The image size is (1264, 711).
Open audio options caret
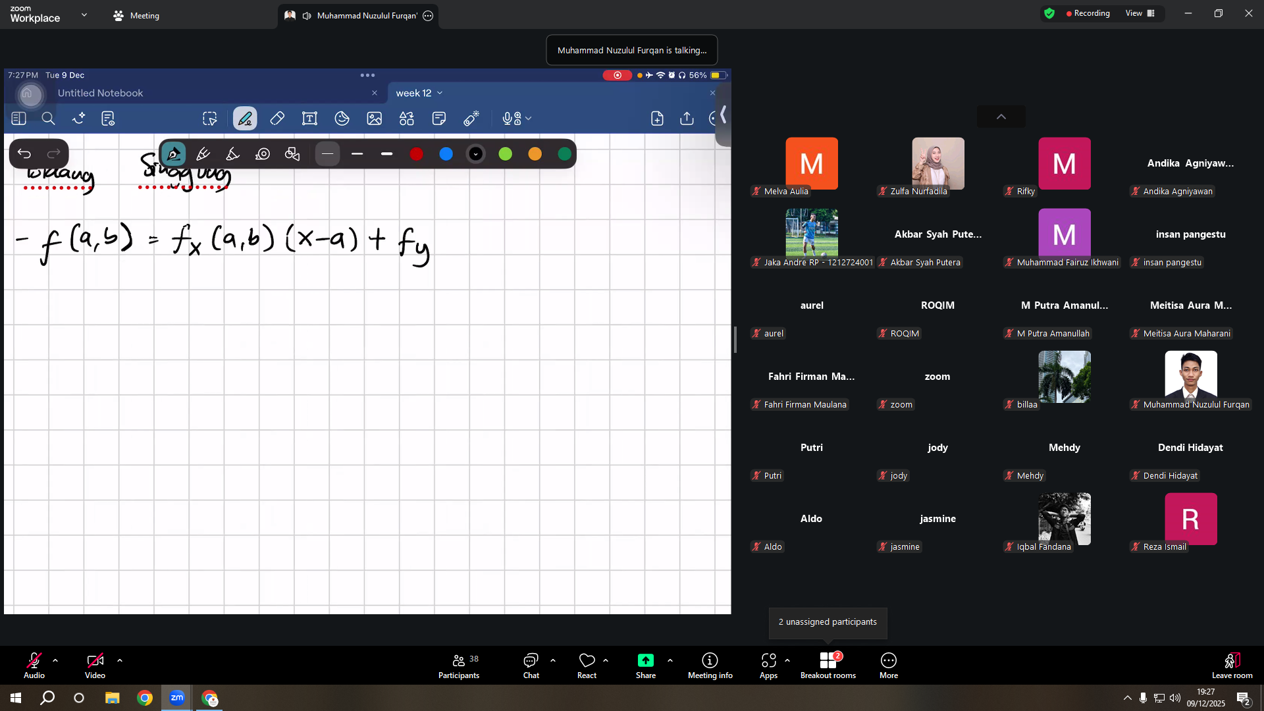click(x=55, y=660)
